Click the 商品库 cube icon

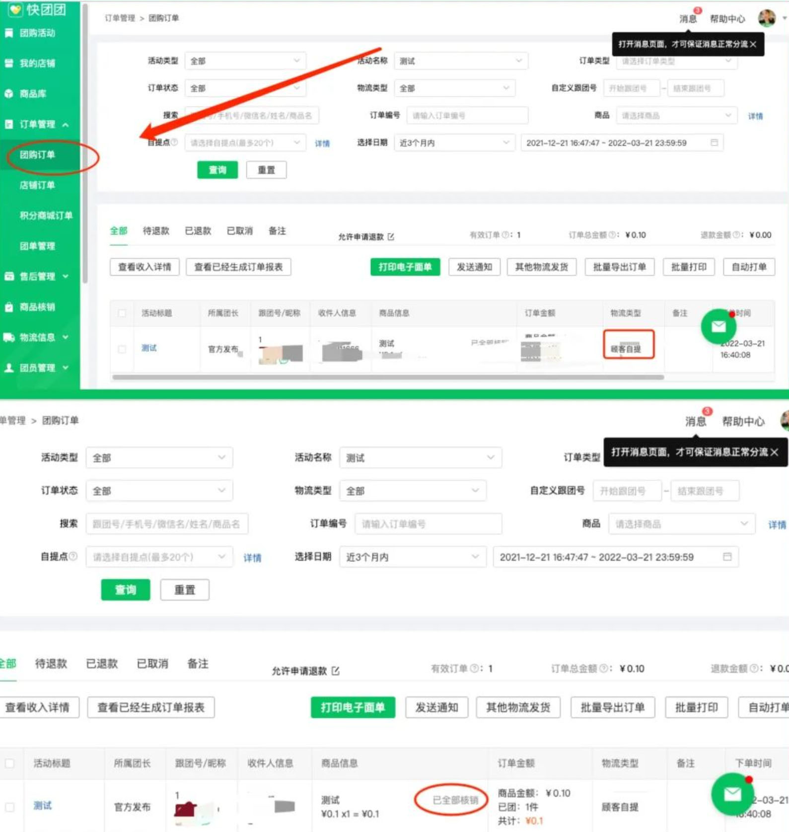9,94
